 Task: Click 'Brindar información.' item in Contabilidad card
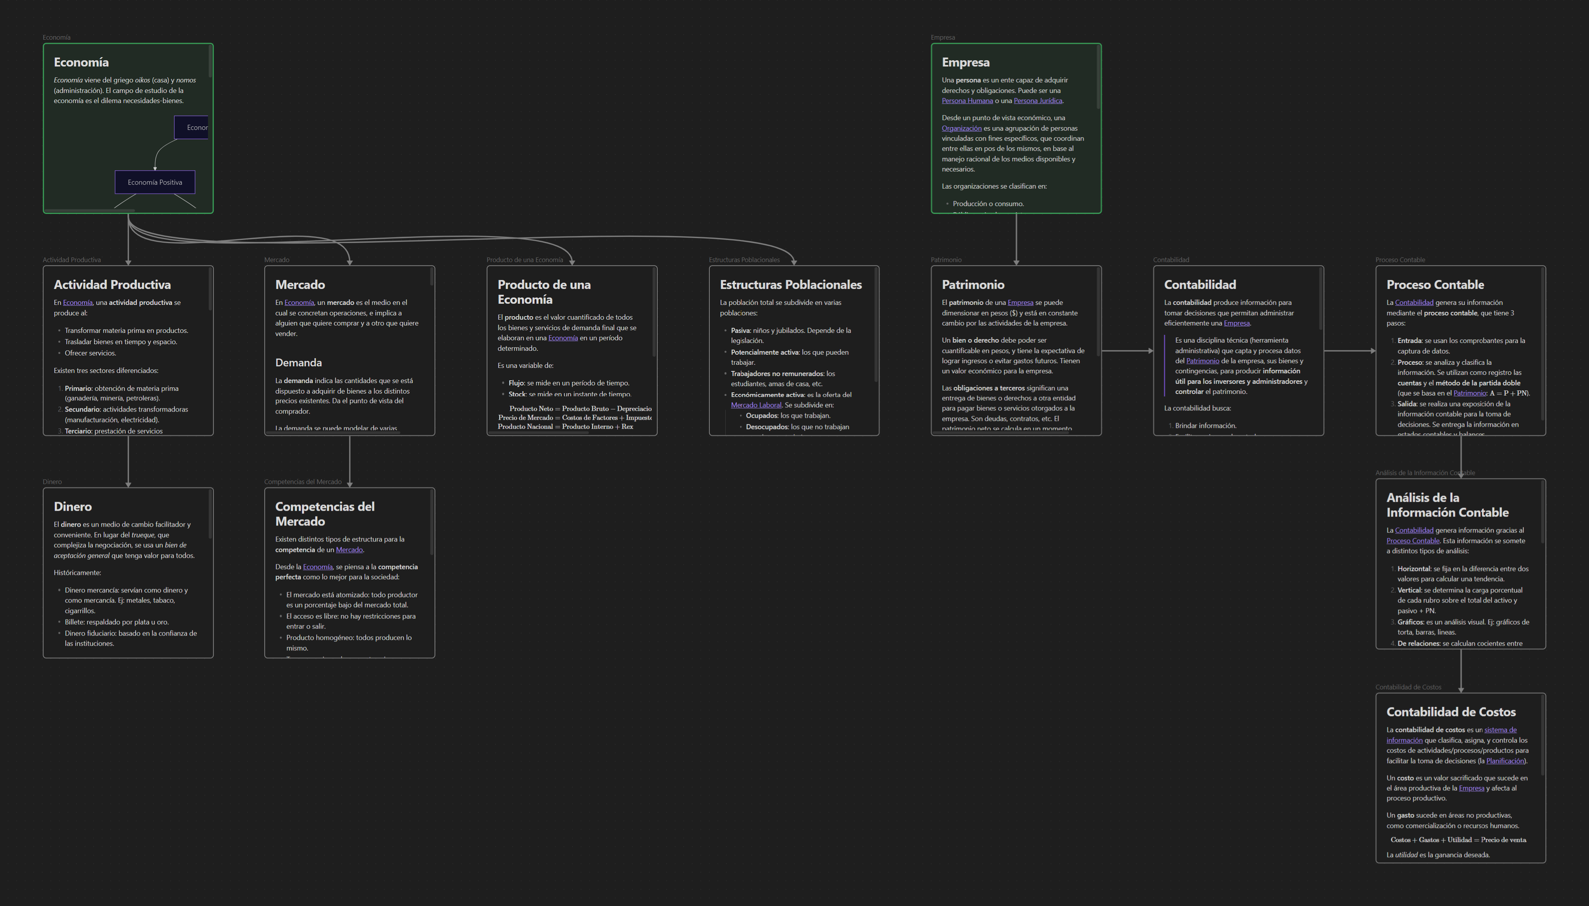coord(1206,426)
